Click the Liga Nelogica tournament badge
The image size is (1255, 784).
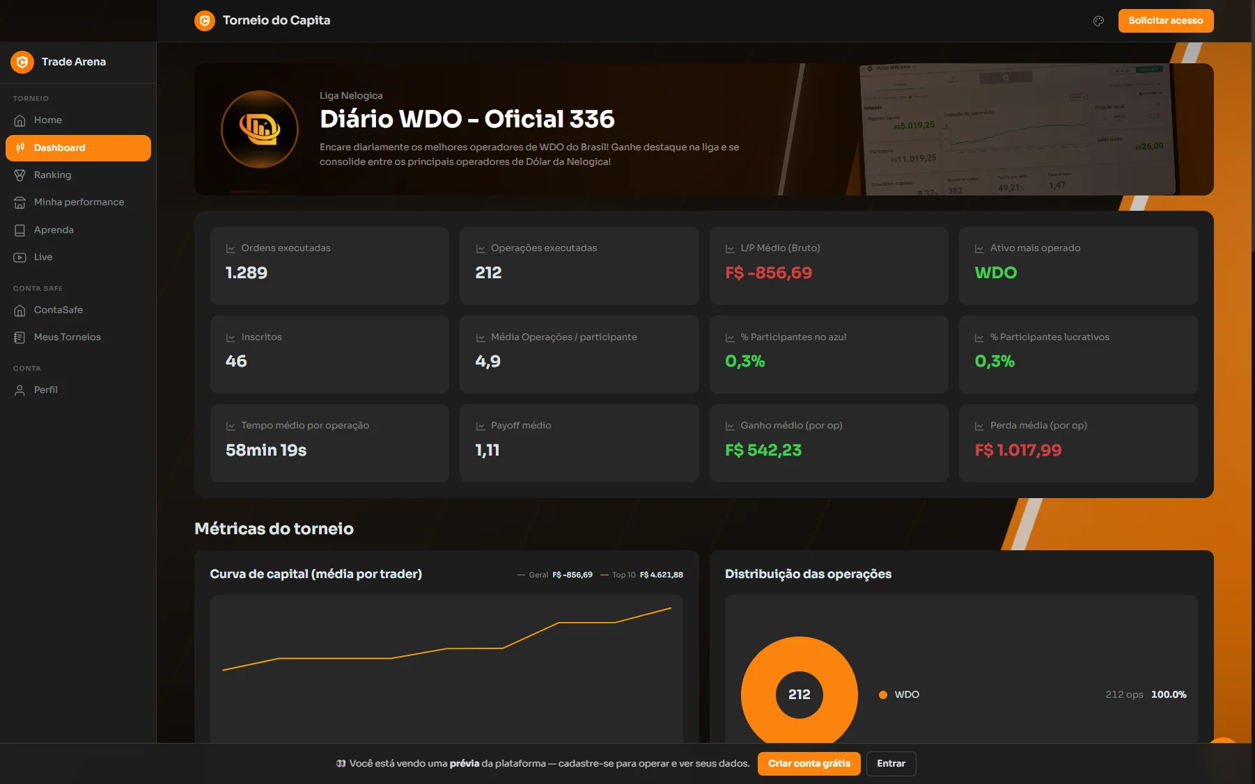point(260,129)
